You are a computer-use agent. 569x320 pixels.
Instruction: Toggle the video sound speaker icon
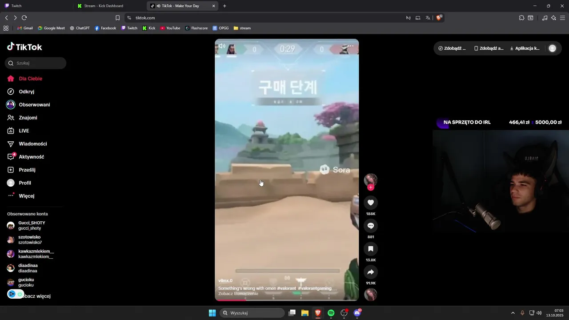click(222, 46)
